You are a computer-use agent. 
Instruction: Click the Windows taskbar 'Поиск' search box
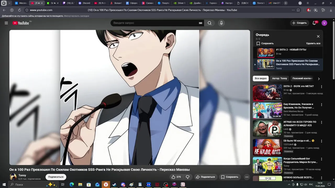click(33, 185)
